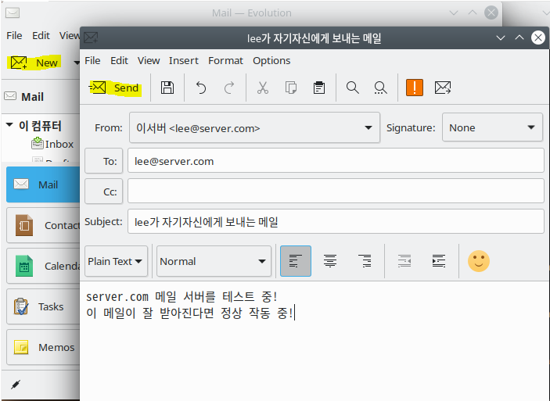Click New in Evolution main window
The width and height of the screenshot is (550, 401).
coord(34,63)
